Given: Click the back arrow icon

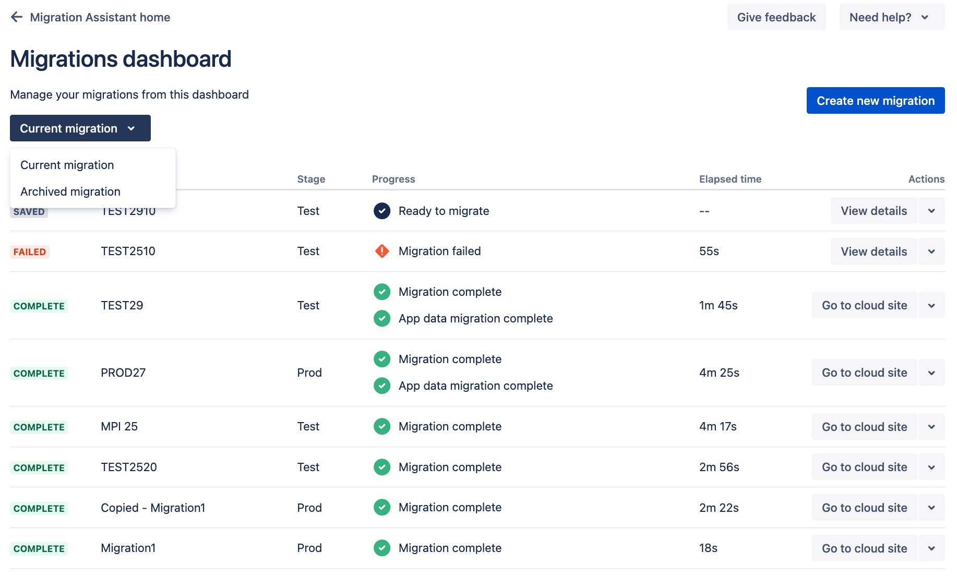Looking at the screenshot, I should 17,17.
